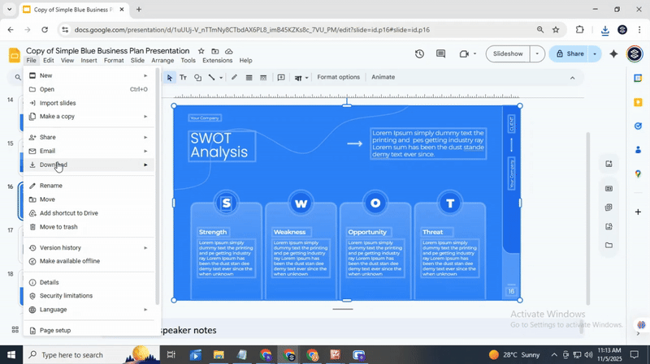This screenshot has width=650, height=364.
Task: Open version history clock icon
Action: pos(419,54)
